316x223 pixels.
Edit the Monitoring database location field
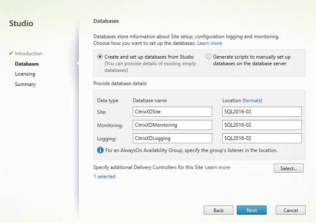pyautogui.click(x=262, y=125)
